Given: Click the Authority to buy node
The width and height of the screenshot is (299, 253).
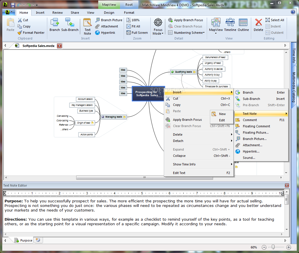Looking at the screenshot, I should [212, 75].
